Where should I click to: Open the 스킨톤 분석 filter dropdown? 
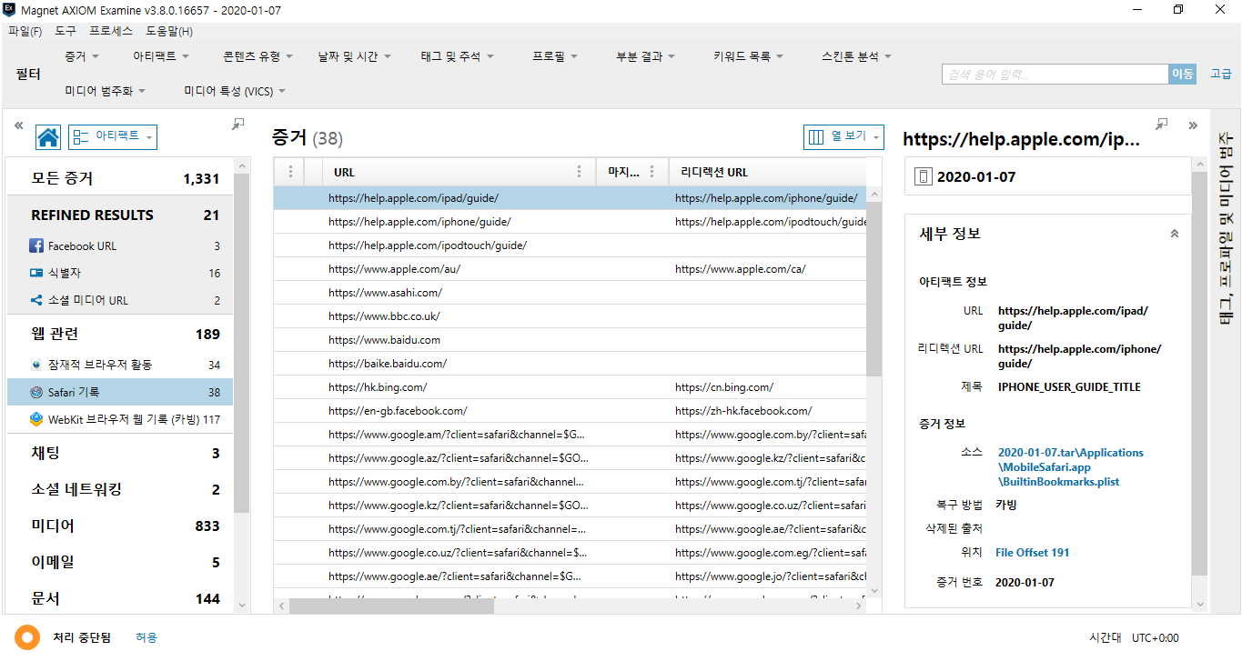[x=856, y=56]
